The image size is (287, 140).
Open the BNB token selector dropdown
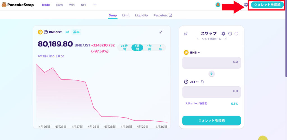tap(192, 52)
